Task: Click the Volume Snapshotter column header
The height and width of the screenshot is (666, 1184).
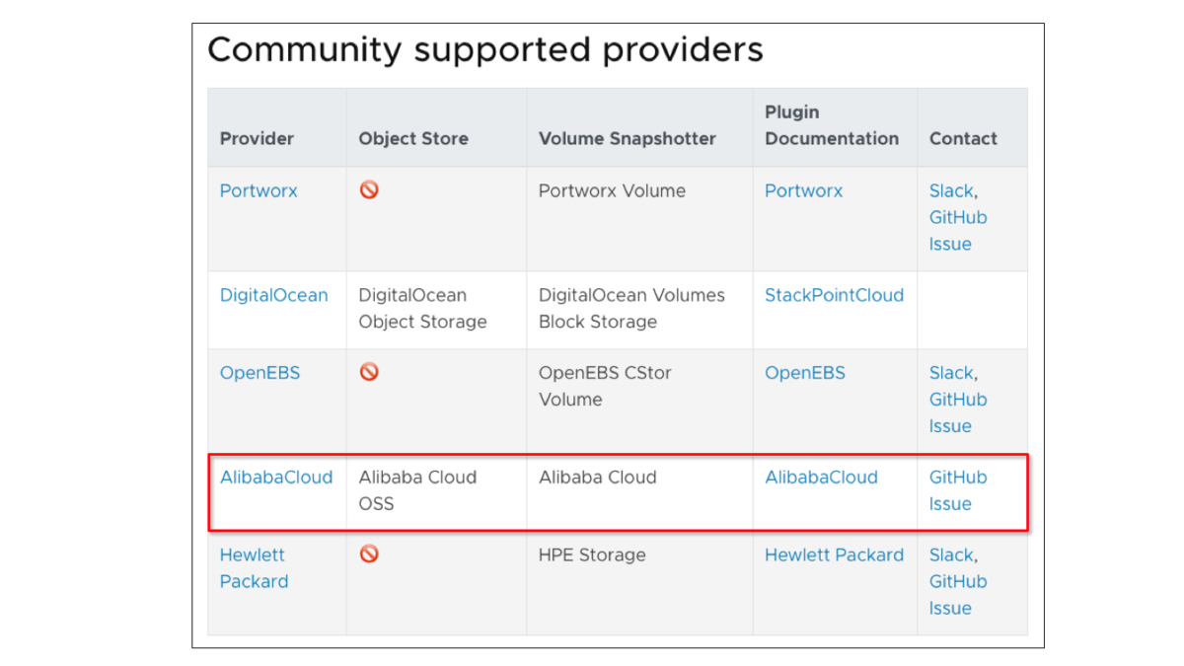Action: click(627, 139)
